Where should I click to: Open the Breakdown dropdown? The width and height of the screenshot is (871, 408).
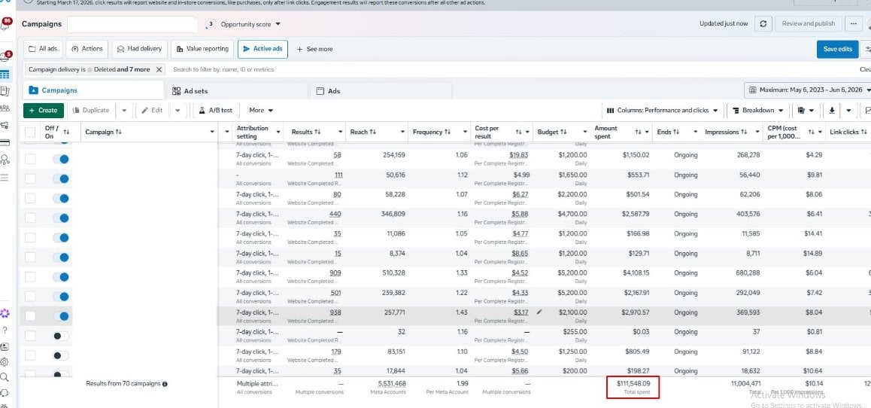click(758, 110)
